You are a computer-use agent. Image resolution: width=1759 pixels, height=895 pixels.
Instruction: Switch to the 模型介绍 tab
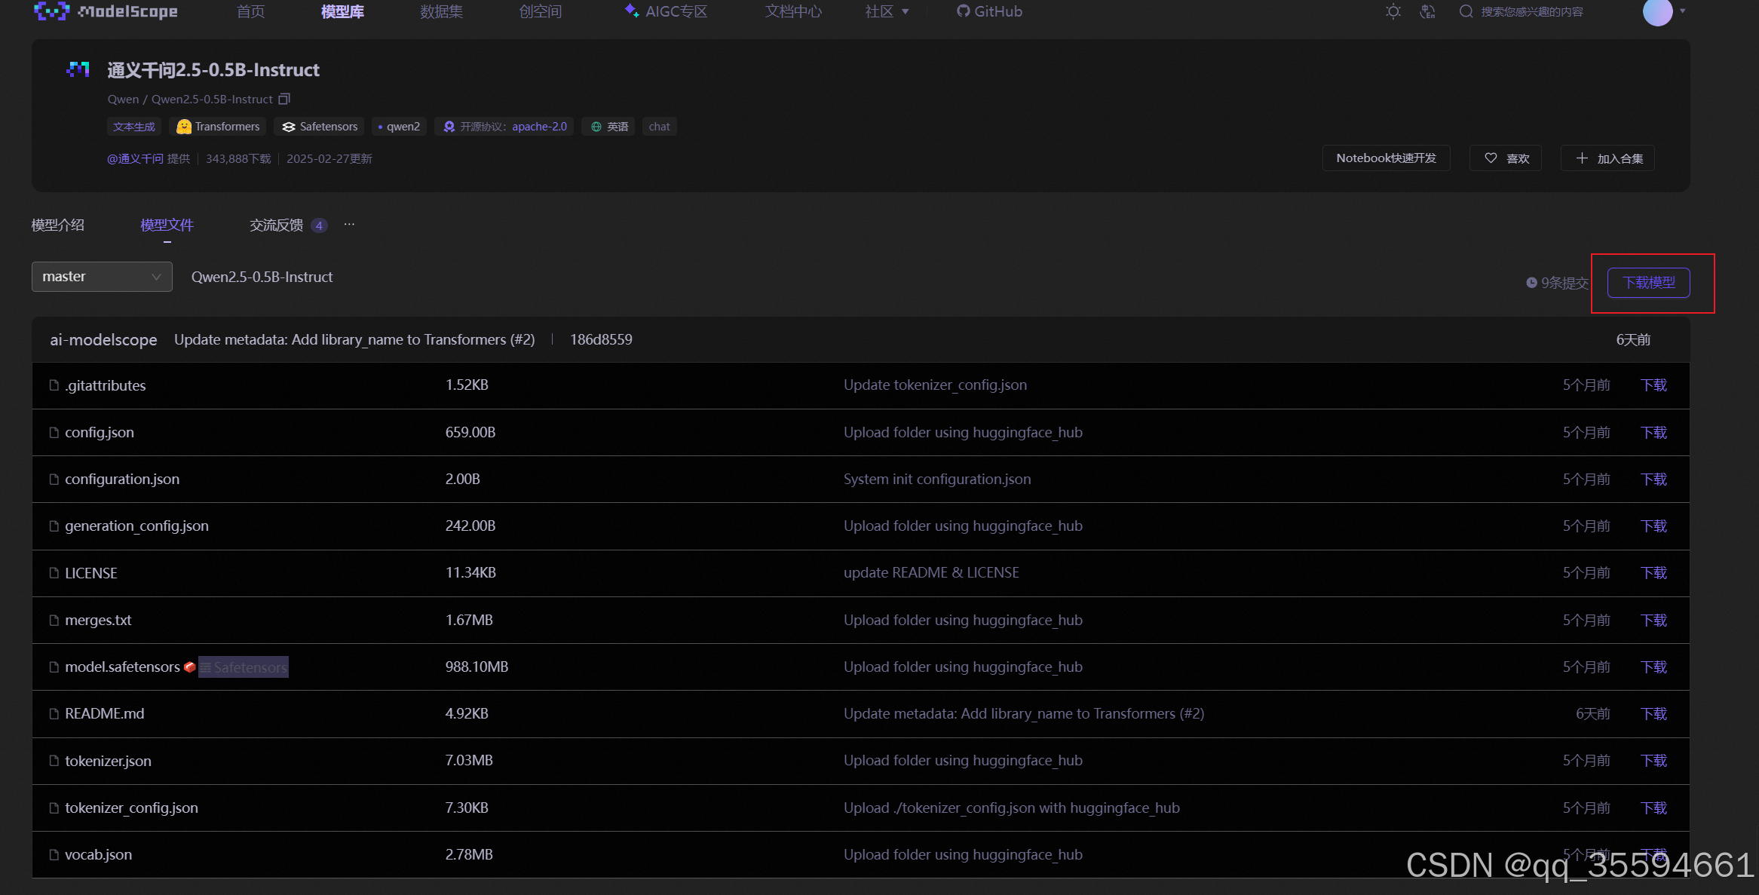pyautogui.click(x=57, y=225)
